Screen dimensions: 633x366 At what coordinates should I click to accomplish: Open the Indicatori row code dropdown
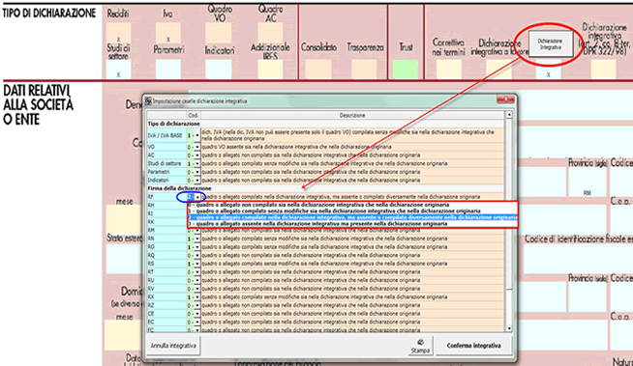pos(197,181)
